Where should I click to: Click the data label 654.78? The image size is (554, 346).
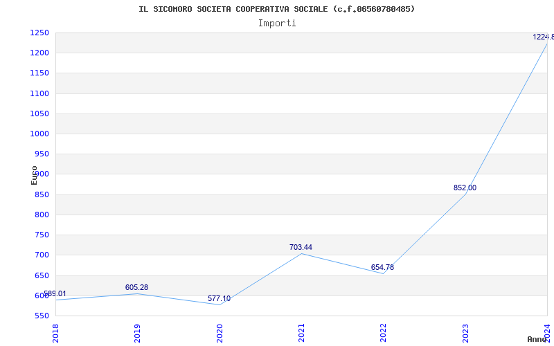pos(382,268)
